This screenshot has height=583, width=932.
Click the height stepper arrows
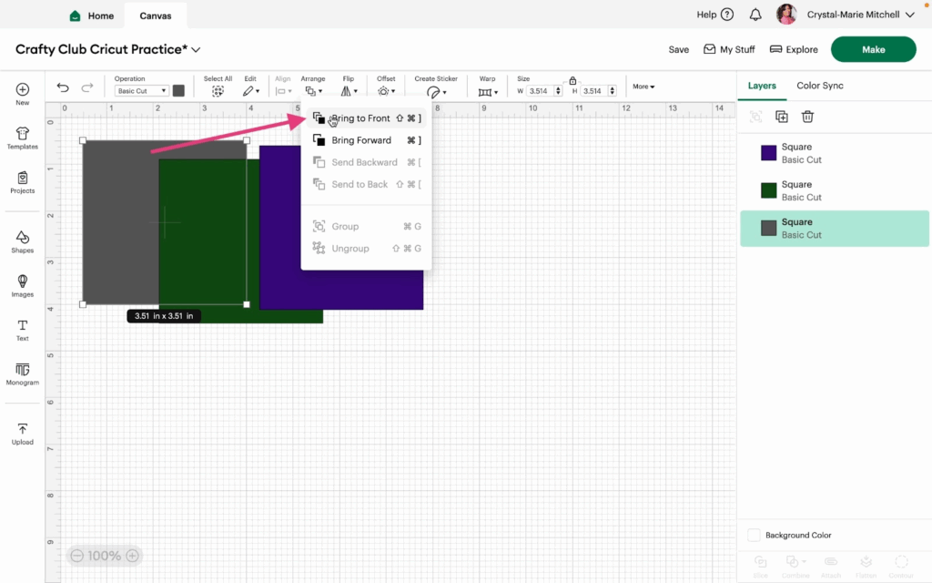613,91
